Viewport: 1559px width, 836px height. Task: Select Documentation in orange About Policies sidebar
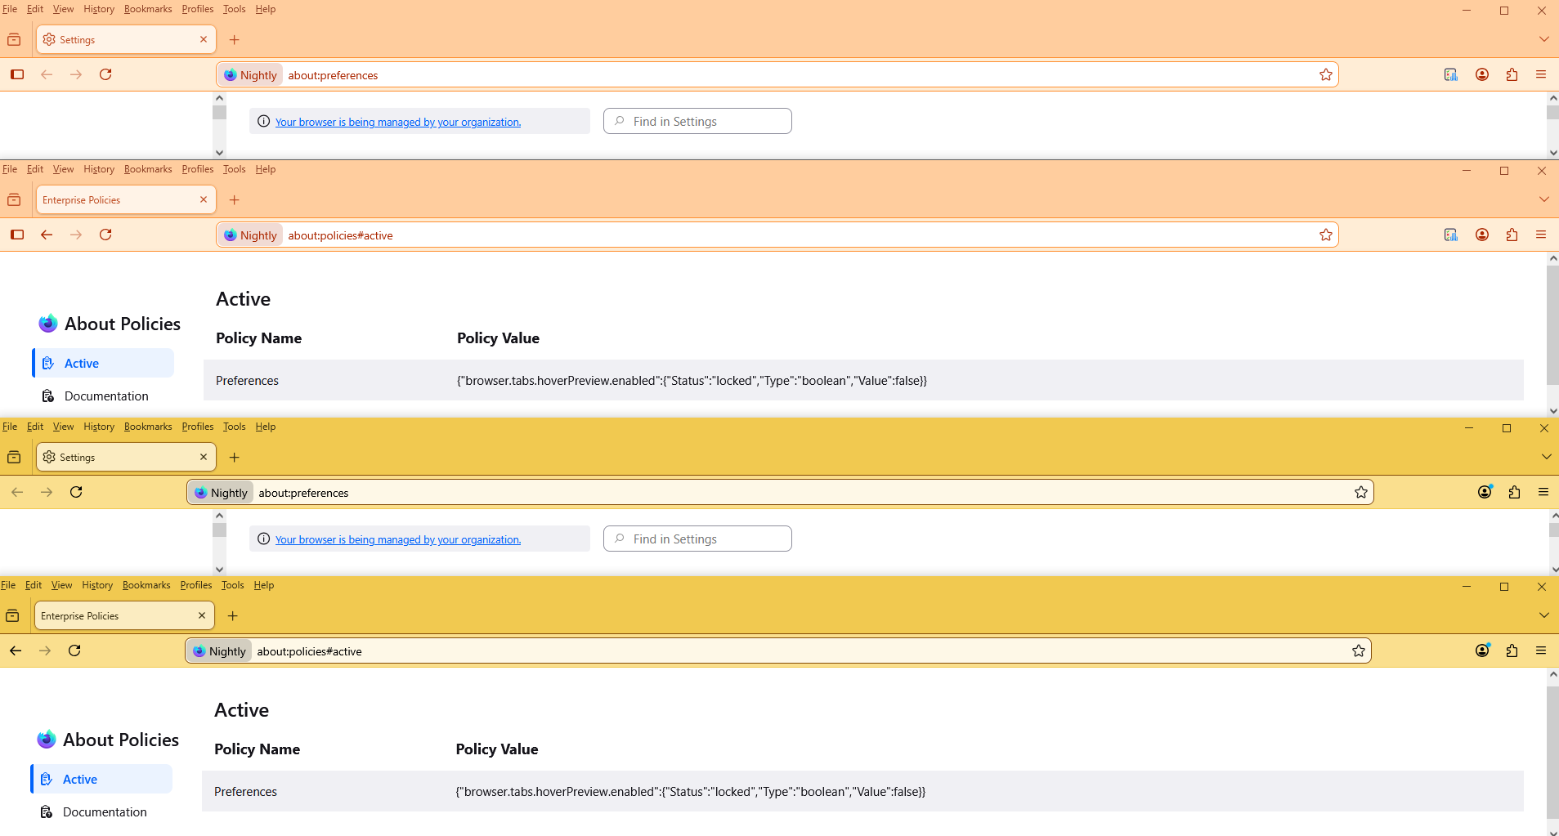(106, 396)
